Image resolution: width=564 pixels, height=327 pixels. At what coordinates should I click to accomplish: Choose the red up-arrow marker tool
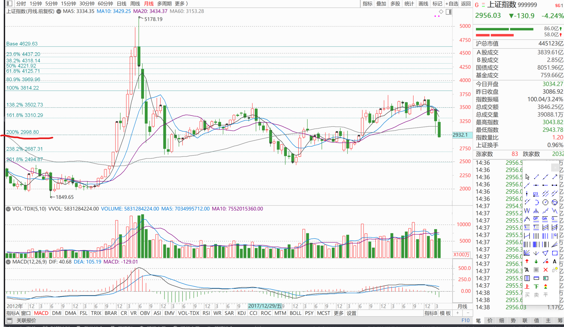coord(527,261)
